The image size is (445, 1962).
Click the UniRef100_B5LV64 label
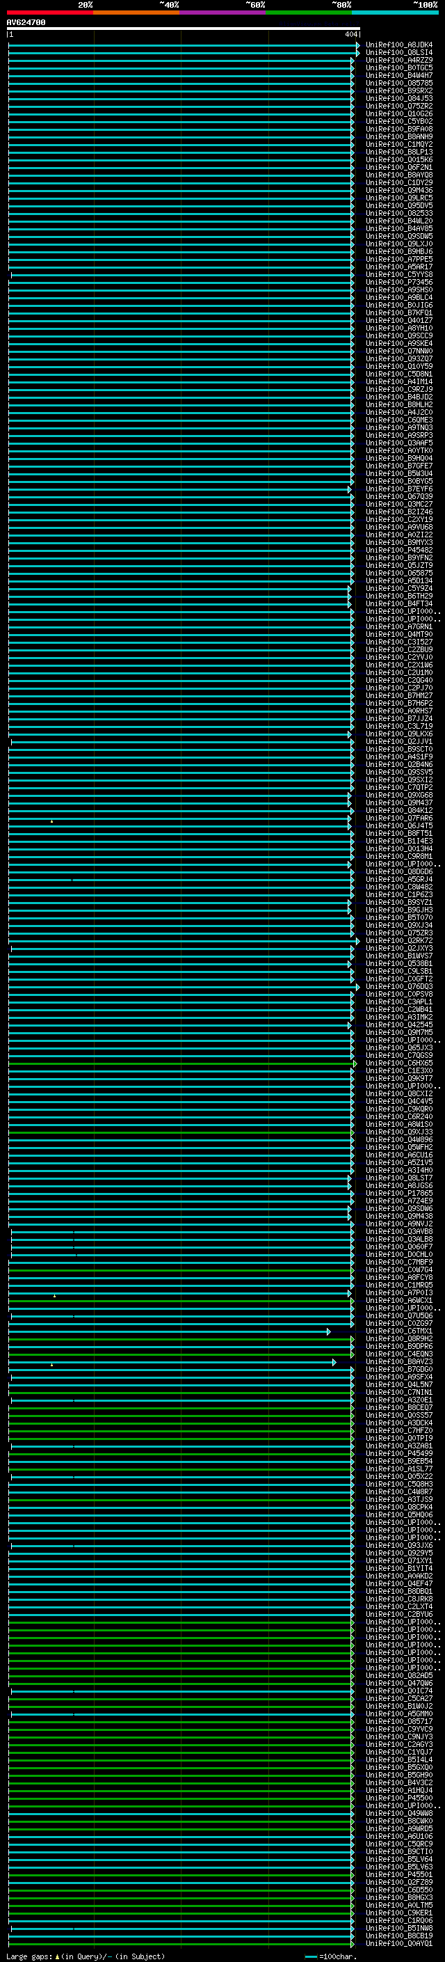click(x=399, y=1859)
